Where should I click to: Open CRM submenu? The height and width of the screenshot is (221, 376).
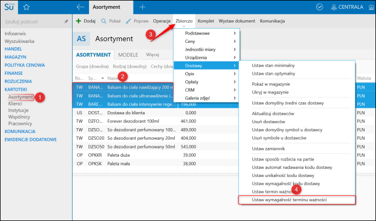[206, 90]
